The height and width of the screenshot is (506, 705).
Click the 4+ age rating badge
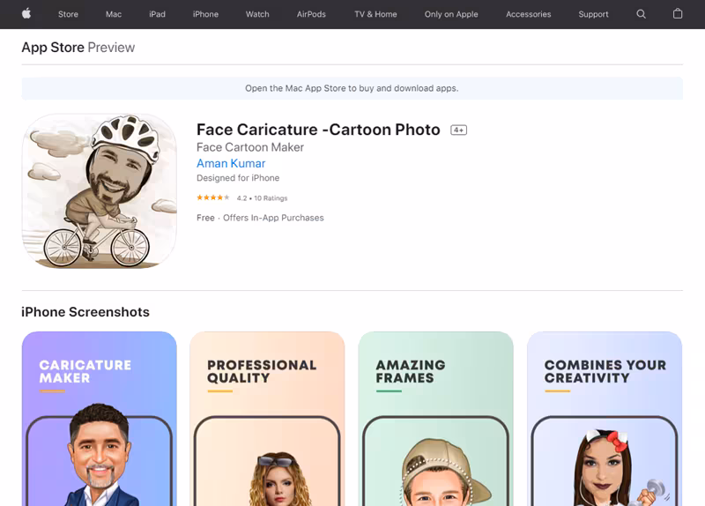458,130
